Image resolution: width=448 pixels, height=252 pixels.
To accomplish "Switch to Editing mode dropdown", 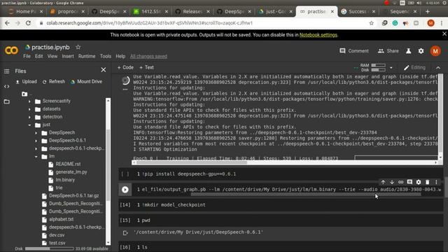I will [x=414, y=68].
